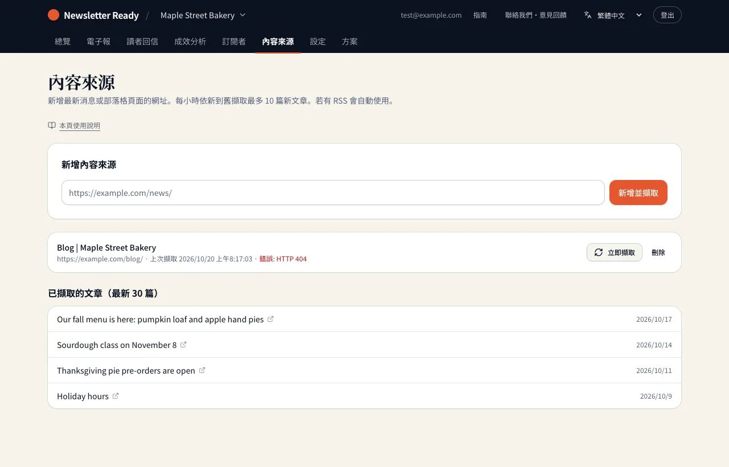Open article 'Thanksgiving pie pre-orders are open'
729x467 pixels.
point(126,370)
